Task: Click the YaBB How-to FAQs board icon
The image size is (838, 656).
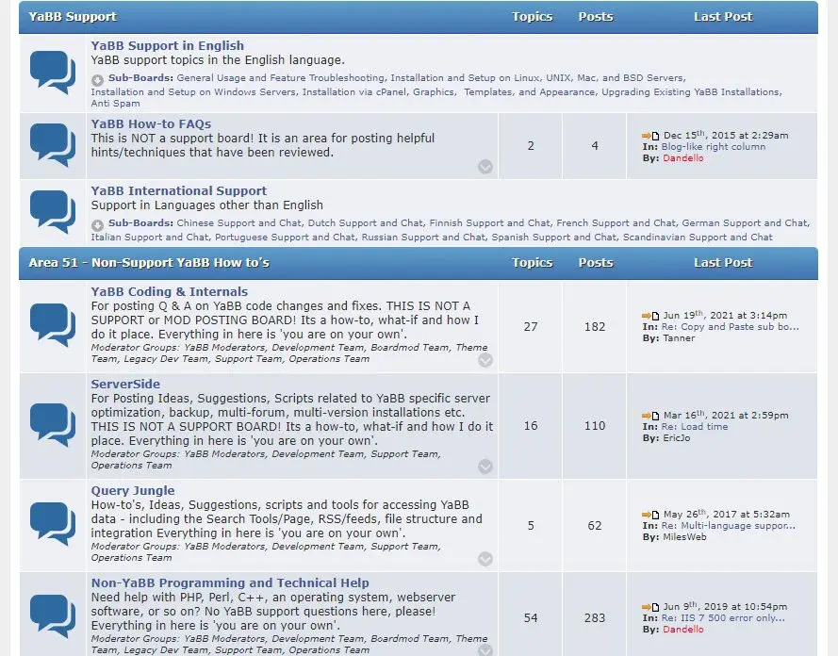Action: pyautogui.click(x=53, y=145)
